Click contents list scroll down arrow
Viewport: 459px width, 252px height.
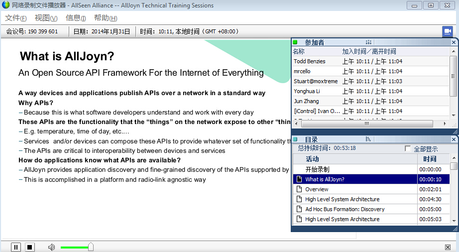click(x=454, y=221)
